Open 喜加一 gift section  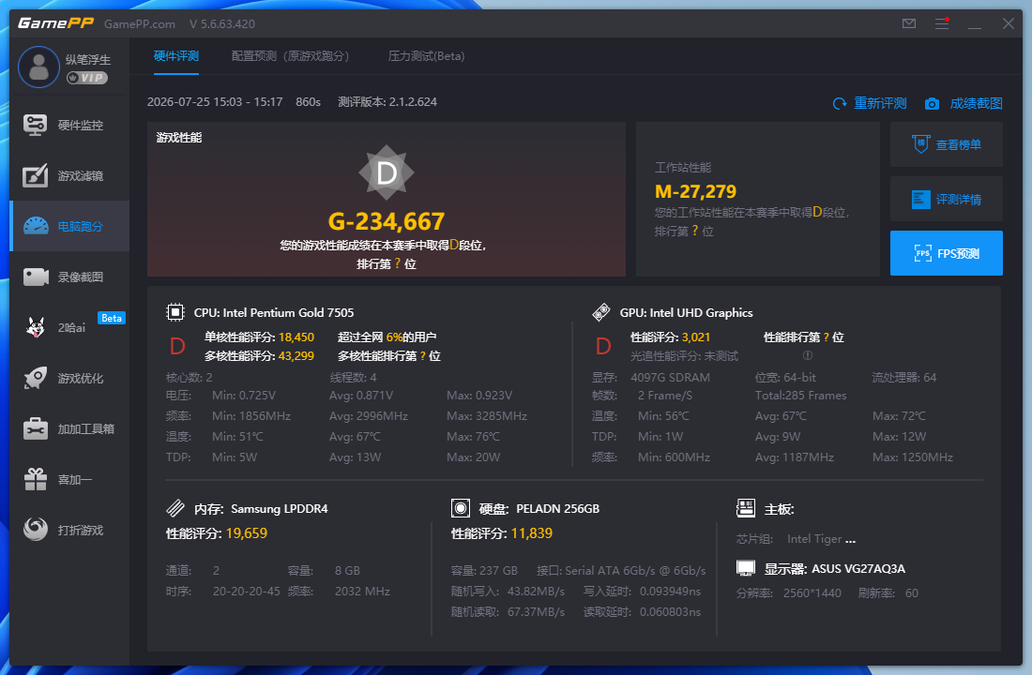69,480
